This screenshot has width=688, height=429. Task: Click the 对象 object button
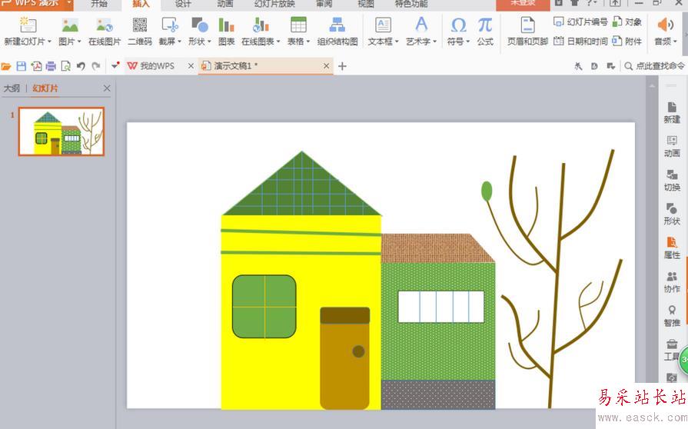[x=627, y=22]
